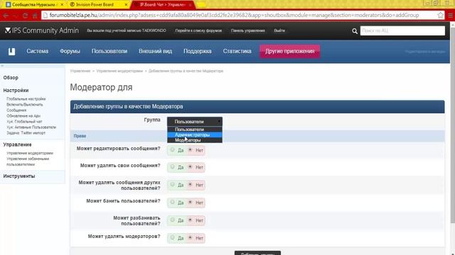Select Да for удалять сообщения других пользователей
455x255 pixels.
point(173,184)
